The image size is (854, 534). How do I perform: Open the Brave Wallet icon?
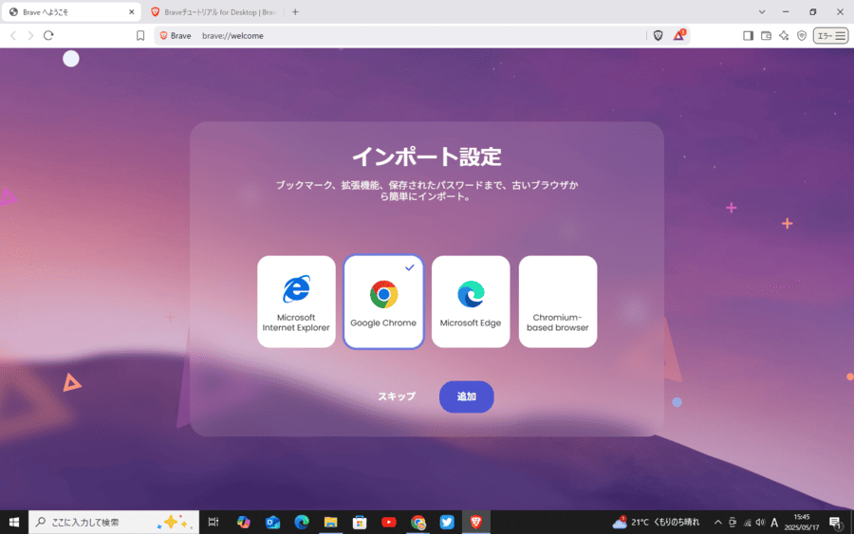click(766, 35)
